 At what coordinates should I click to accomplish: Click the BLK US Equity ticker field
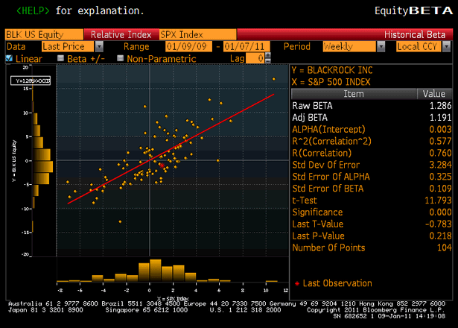click(44, 34)
